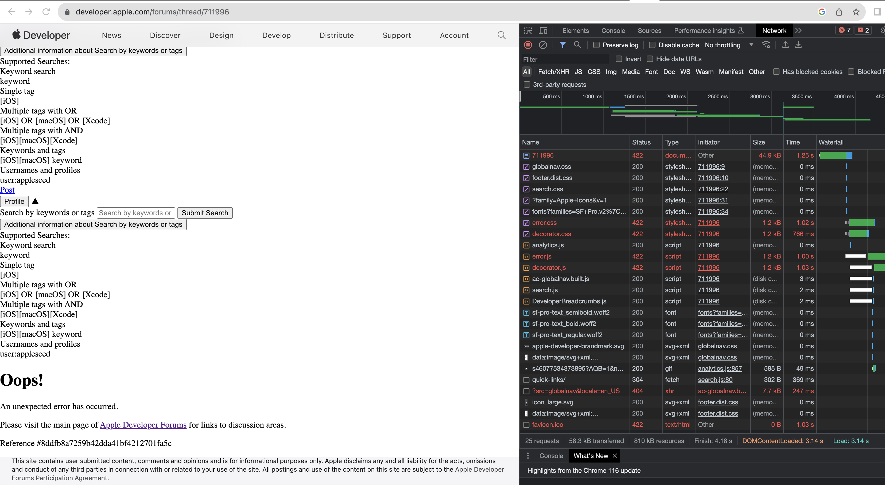Enable the Preserve log checkbox
This screenshot has height=485, width=885.
click(596, 45)
